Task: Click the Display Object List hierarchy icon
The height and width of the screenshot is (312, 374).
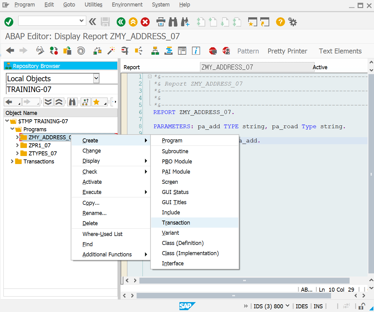Action: coord(155,51)
